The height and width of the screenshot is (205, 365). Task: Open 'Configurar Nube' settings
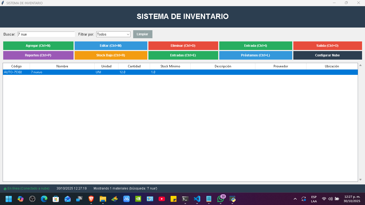(328, 55)
